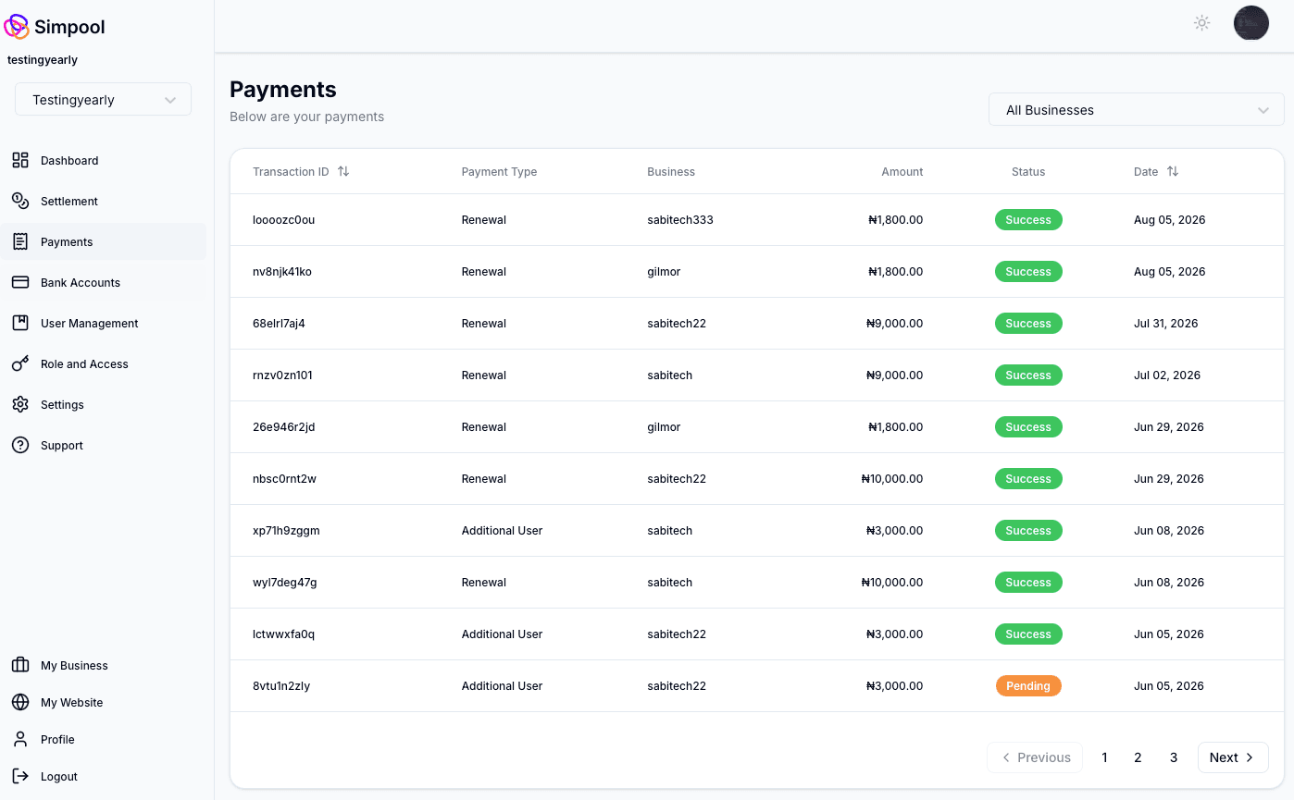
Task: Click the Payments receipt icon
Action: coord(20,241)
